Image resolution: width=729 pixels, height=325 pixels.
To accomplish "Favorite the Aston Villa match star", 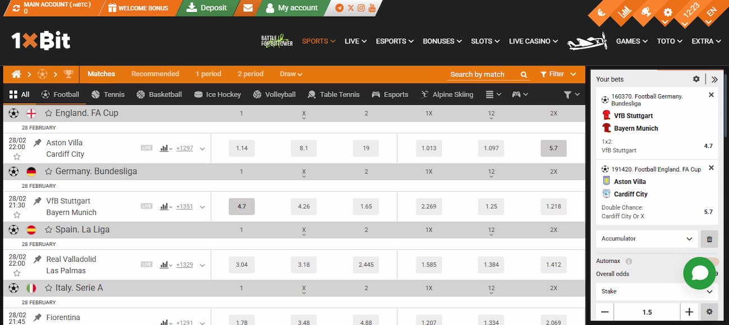I will pos(17,157).
